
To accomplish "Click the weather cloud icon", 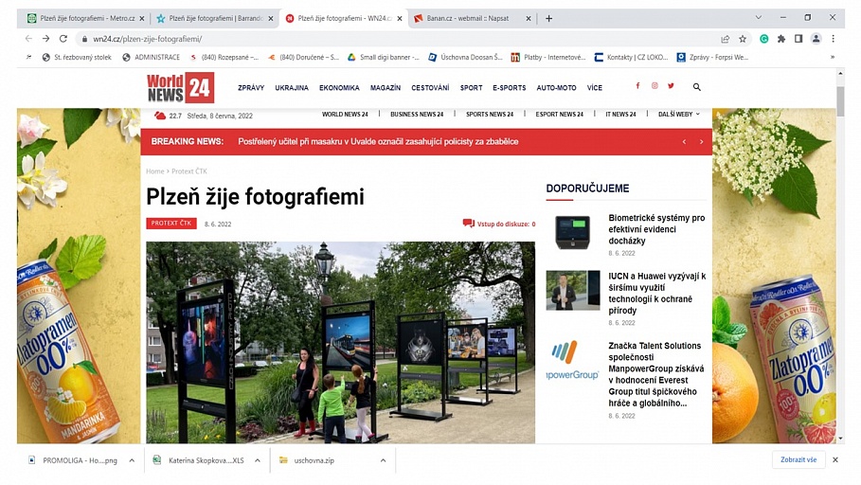I will click(x=160, y=116).
